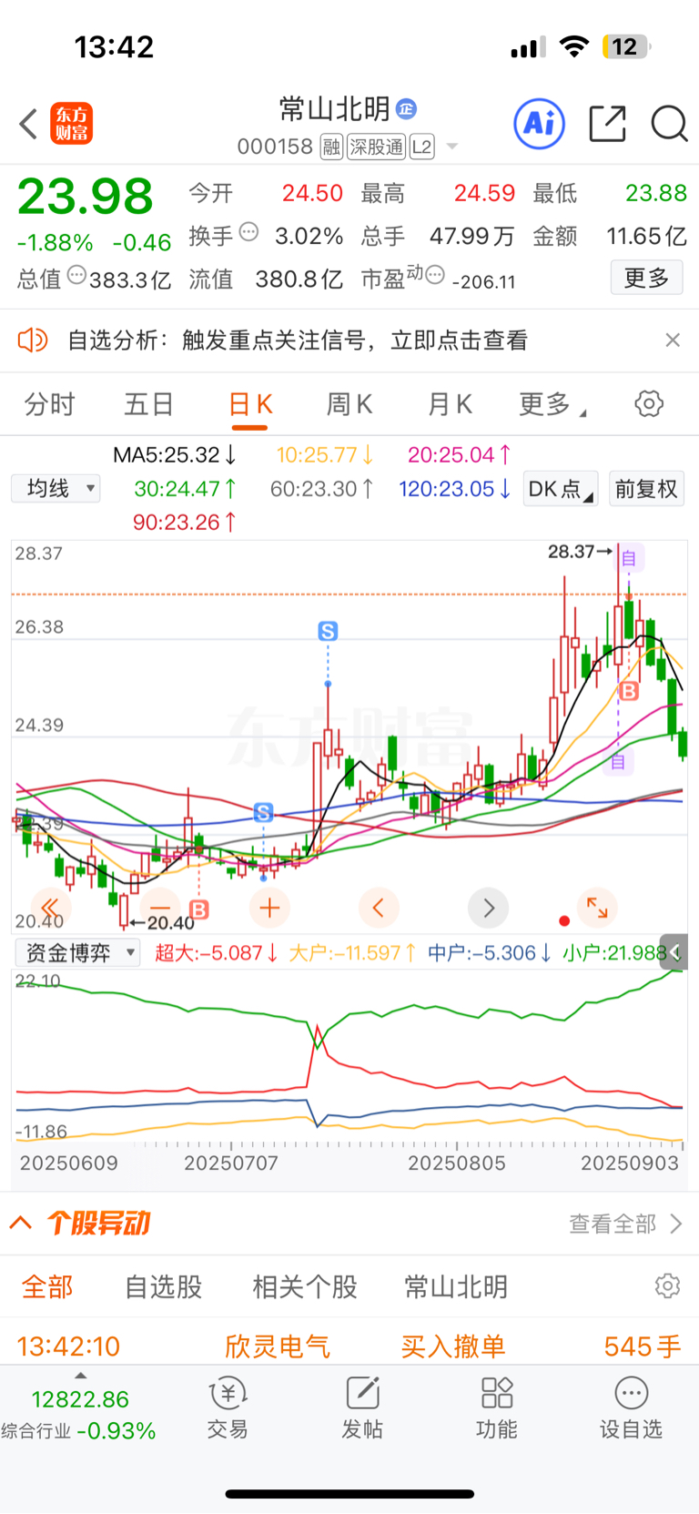The image size is (699, 1514).
Task: Tap the 小户:21.988 value
Action: pyautogui.click(x=615, y=953)
